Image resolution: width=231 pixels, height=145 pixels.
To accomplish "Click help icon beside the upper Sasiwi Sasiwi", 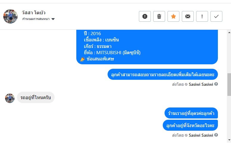I will click(x=216, y=84).
